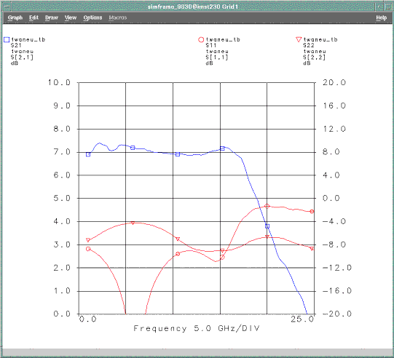
Task: Open the Options menu
Action: (x=92, y=17)
